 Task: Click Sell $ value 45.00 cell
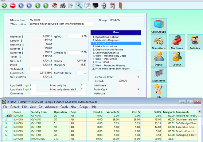coord(151,119)
